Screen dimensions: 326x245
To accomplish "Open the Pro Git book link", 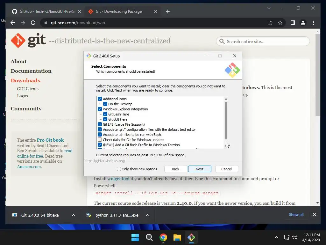I will click(50, 140).
